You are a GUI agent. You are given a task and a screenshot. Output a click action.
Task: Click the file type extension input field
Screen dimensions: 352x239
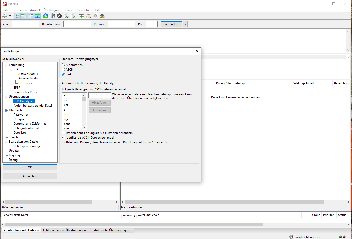click(99, 95)
